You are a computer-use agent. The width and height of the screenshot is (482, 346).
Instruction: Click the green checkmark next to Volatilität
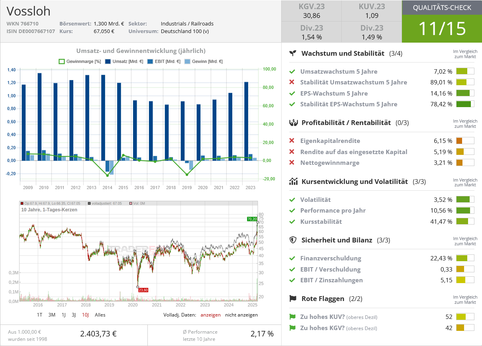[x=292, y=200]
